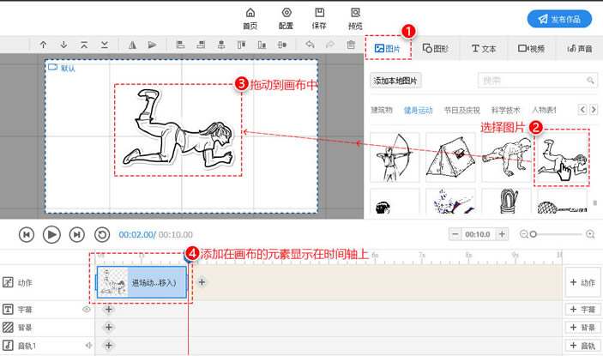
Task: Select the archer image thumbnail
Action: coord(395,157)
